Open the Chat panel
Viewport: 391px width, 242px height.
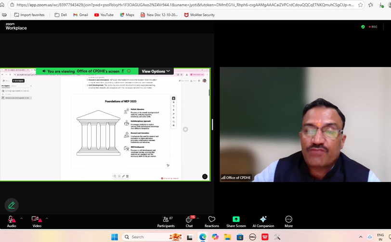coord(189,222)
